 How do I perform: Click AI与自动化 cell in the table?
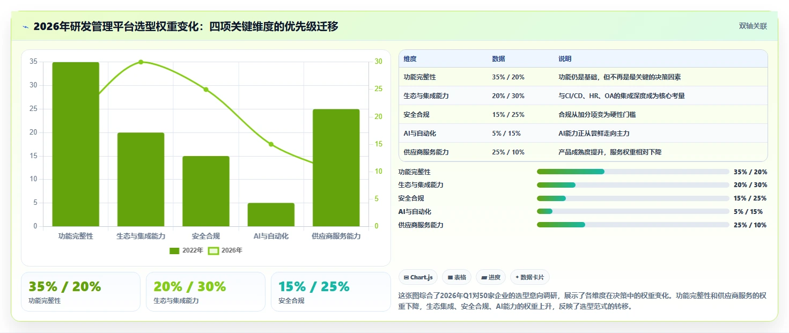[x=420, y=134]
